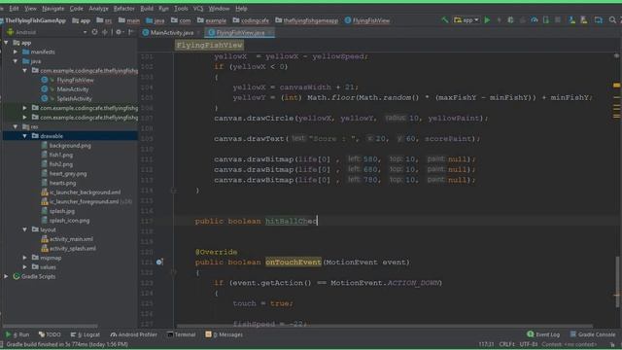Open Project panel settings gear
This screenshot has width=622, height=350.
tap(119, 32)
